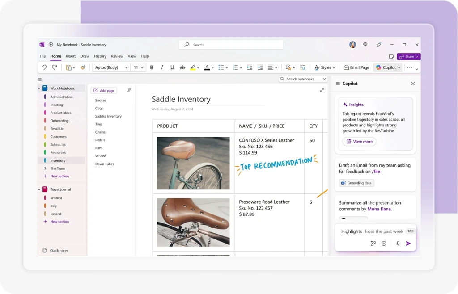Increase the indent level
The image size is (458, 294).
[x=260, y=67]
